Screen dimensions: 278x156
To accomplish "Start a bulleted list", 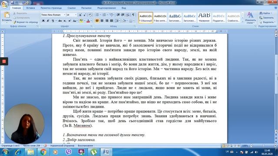I will click(97, 15).
